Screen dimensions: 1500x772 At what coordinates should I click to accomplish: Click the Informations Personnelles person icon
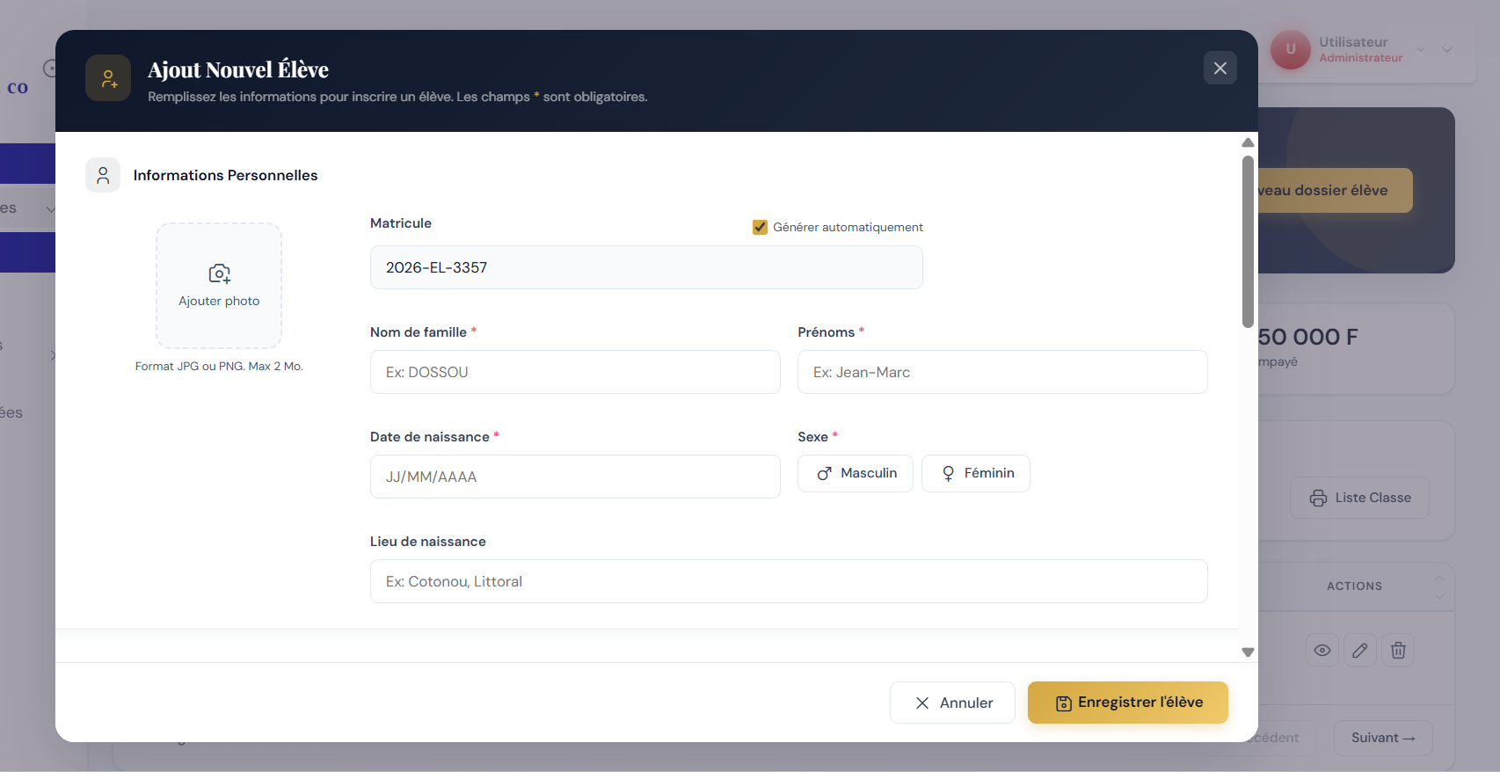[x=103, y=175]
